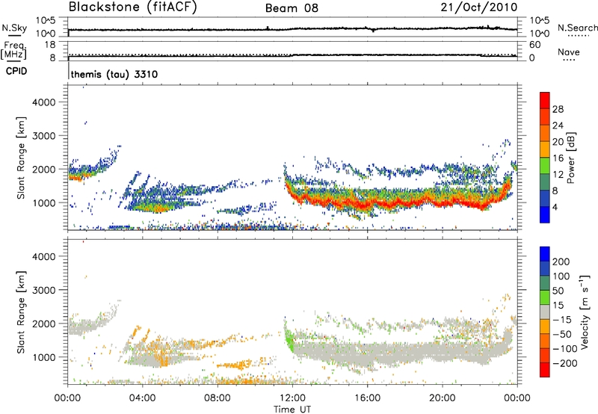Click the green velocity patch near 12:00
Viewport: 598px width, 414px height.
pos(290,339)
